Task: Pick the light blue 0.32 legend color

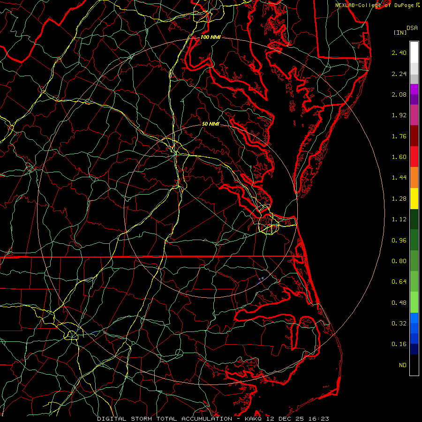Action: pyautogui.click(x=414, y=323)
